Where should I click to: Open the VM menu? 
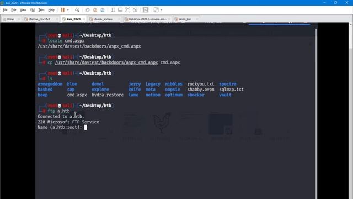[x=33, y=10]
